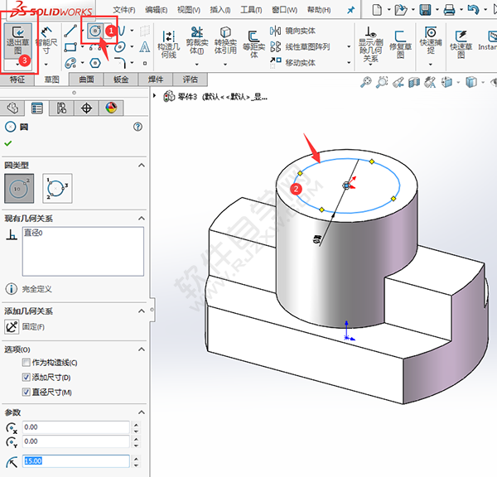Switch to the 曲面 (Surfaces) tab
Screen dimensions: 497x477
click(86, 79)
